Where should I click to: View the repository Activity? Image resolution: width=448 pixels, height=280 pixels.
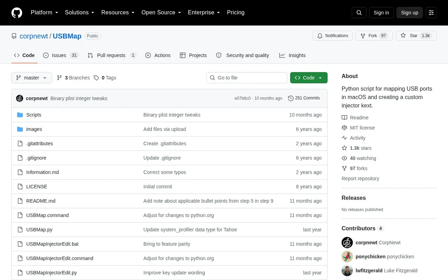pyautogui.click(x=353, y=138)
